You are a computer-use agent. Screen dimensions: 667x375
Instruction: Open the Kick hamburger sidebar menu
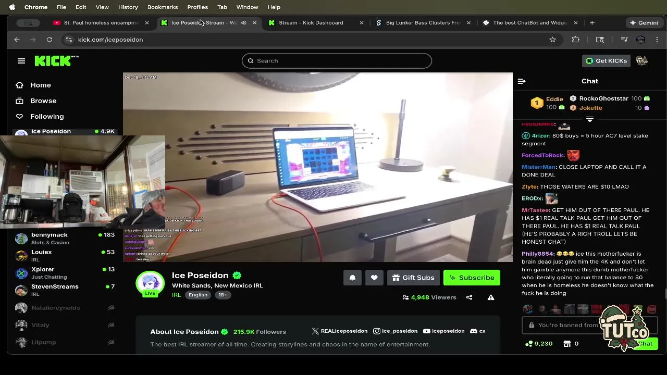point(21,61)
